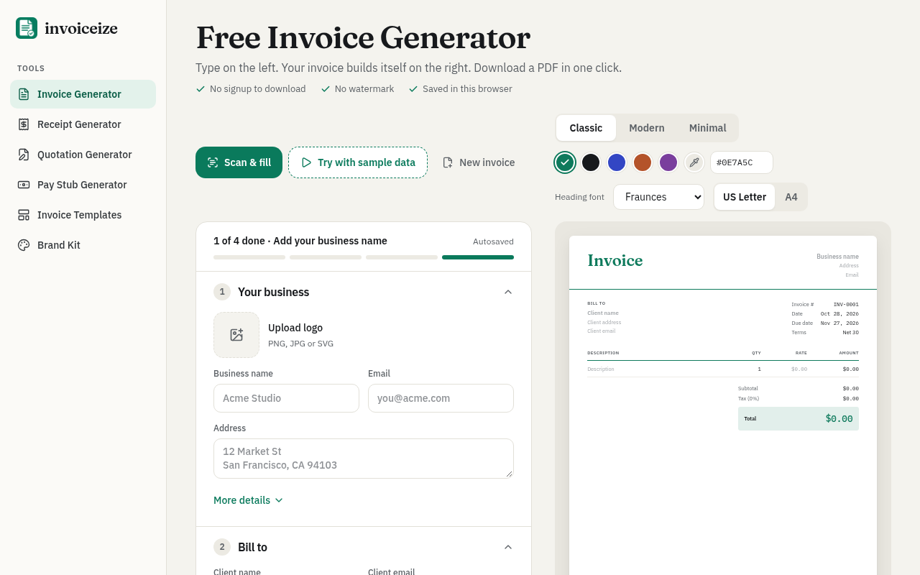Click the Brand Kit palette icon
The image size is (920, 575).
pyautogui.click(x=24, y=245)
